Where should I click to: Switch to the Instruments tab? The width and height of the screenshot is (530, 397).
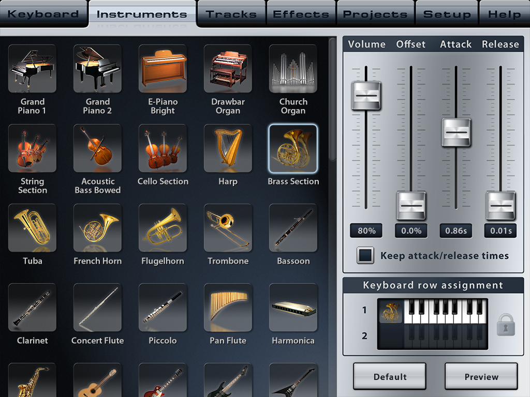click(142, 14)
